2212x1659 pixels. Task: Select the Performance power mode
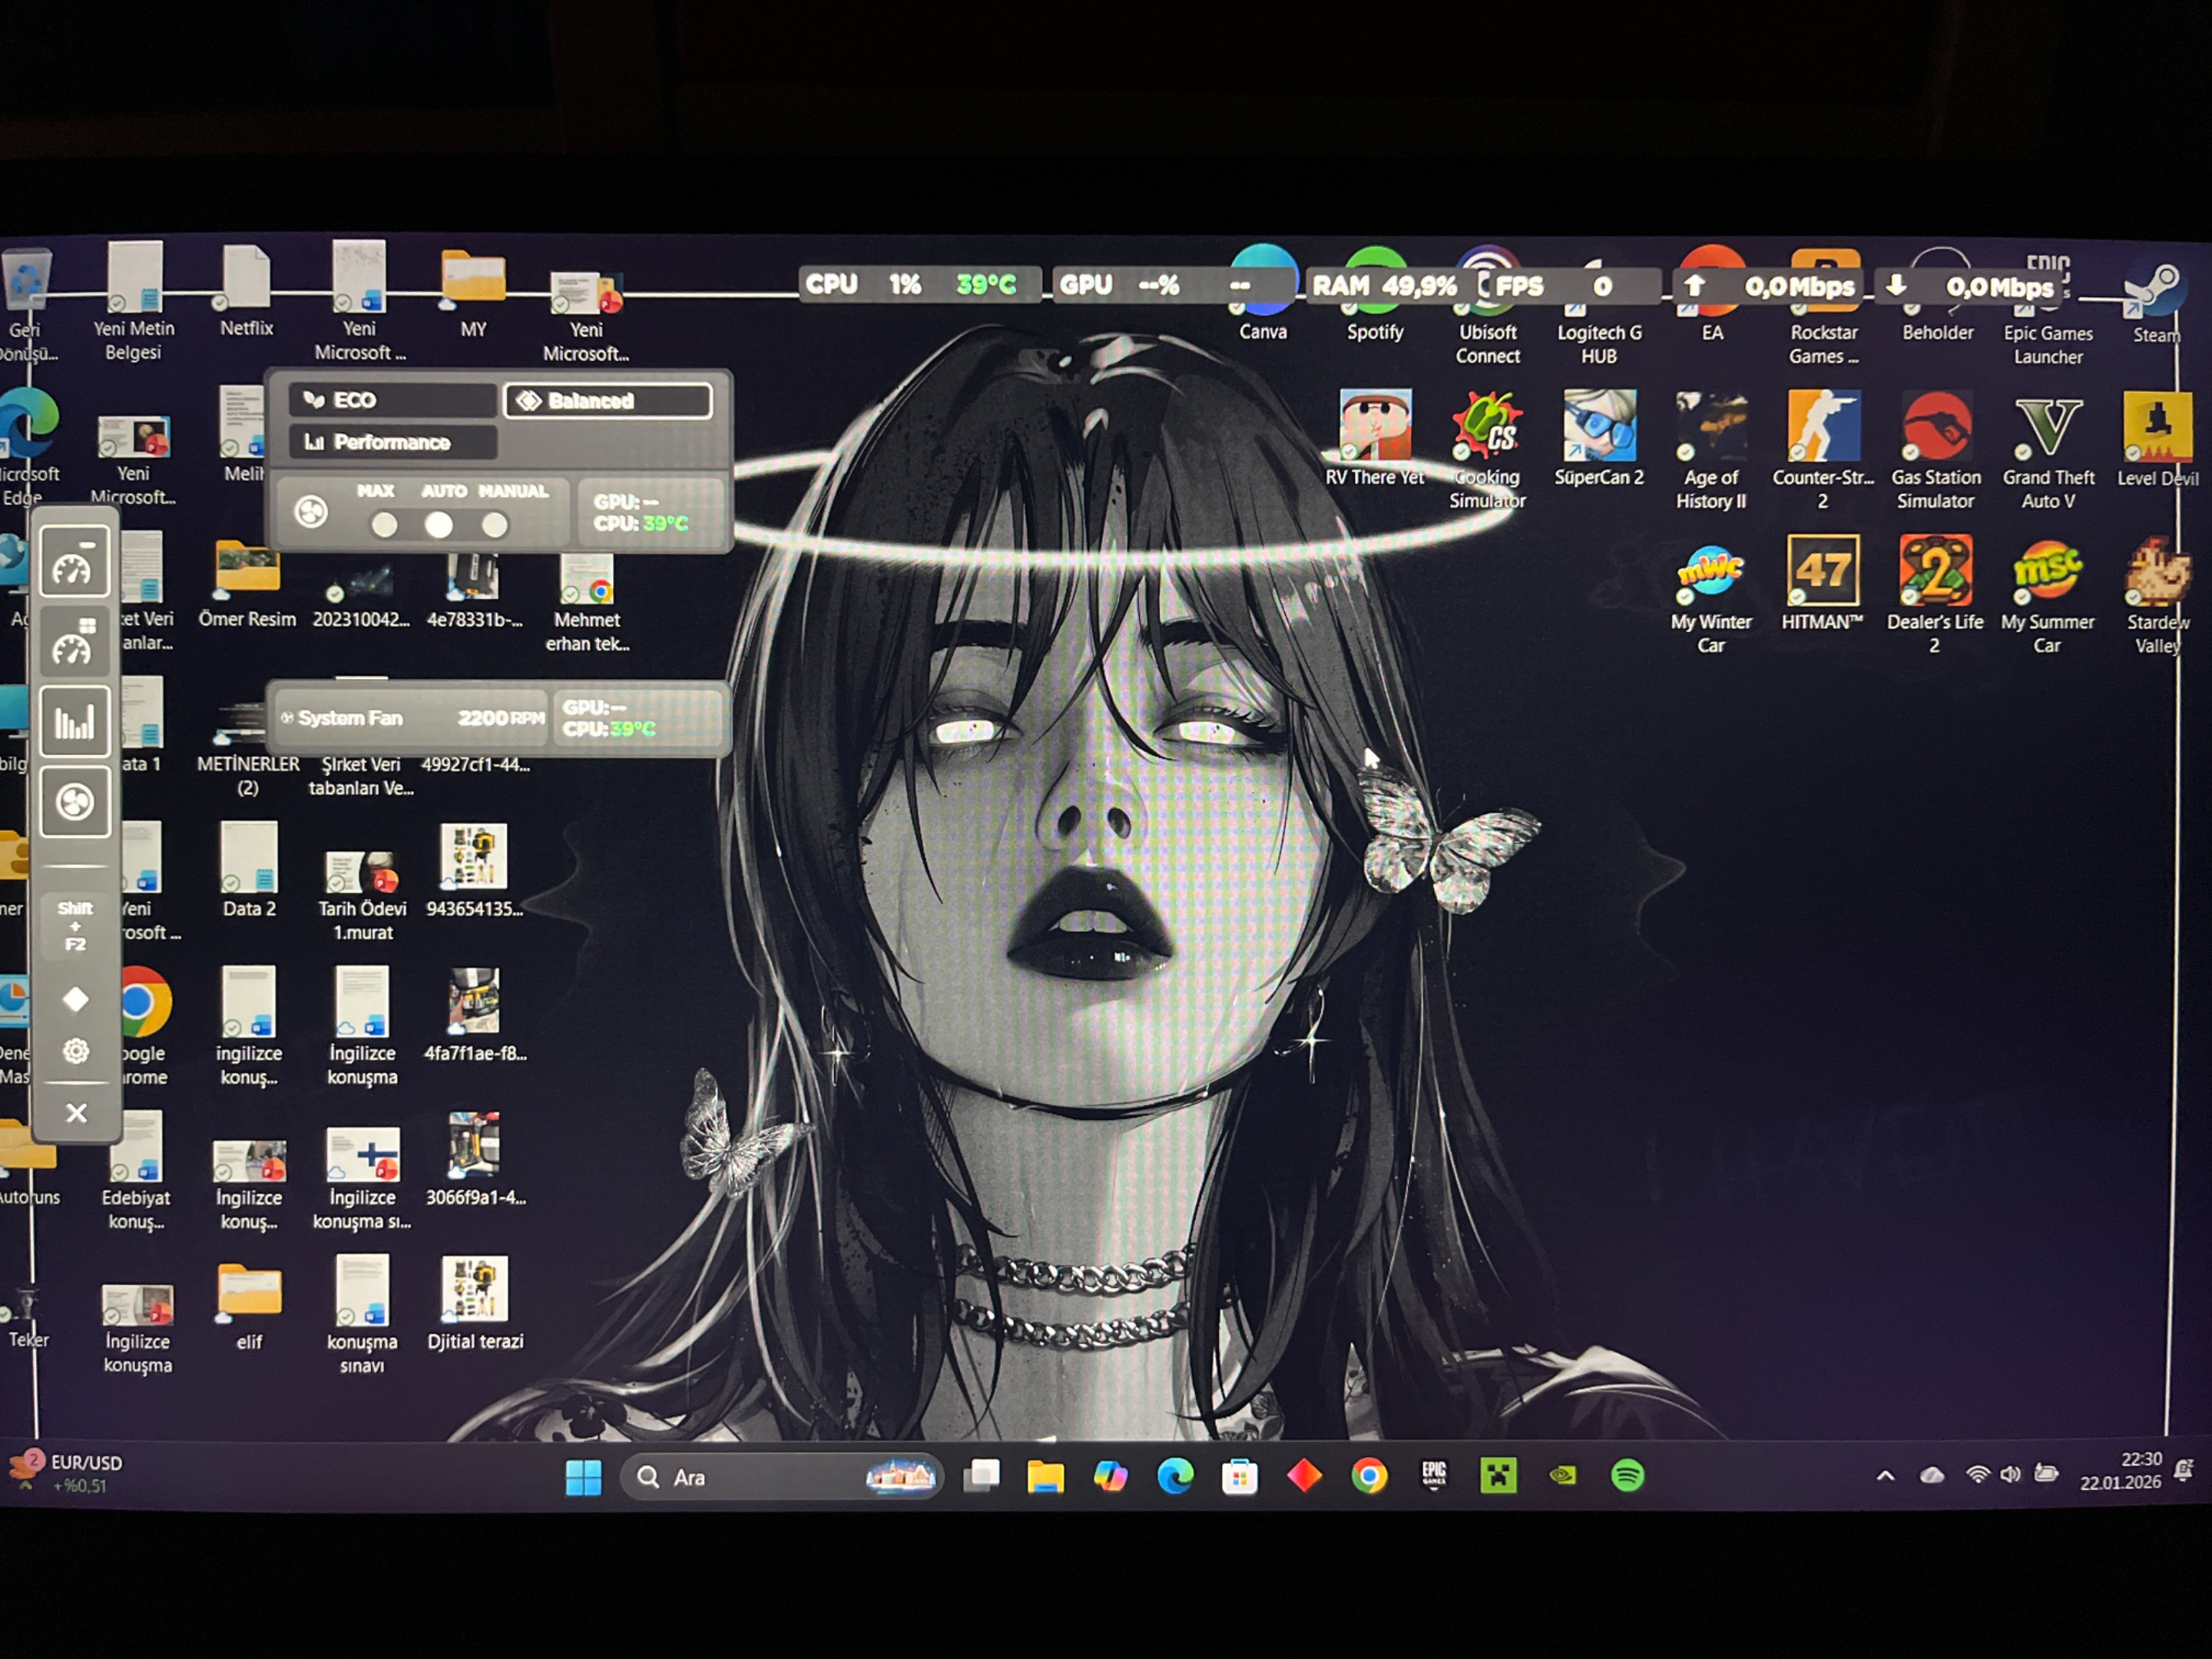tap(393, 442)
